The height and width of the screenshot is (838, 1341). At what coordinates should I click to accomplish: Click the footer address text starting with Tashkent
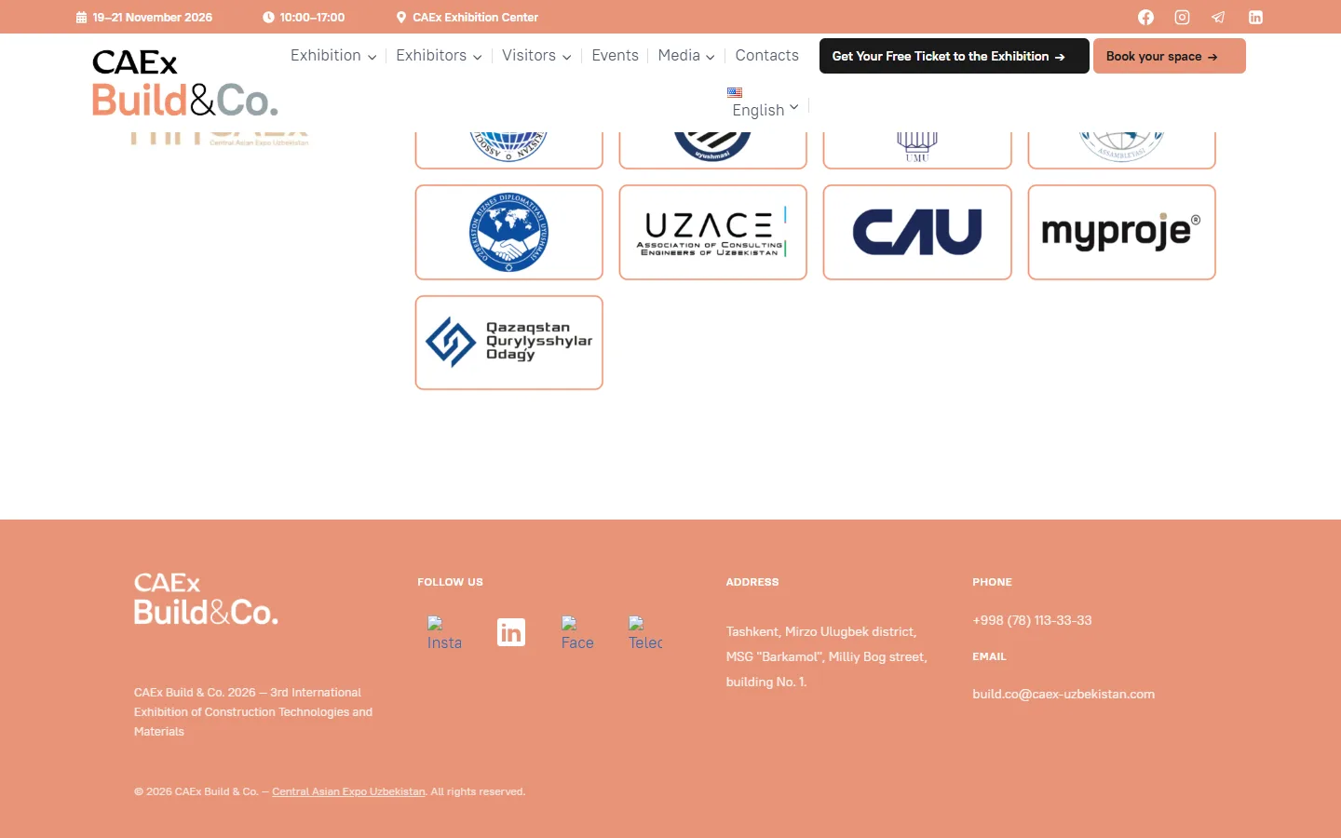click(x=827, y=656)
